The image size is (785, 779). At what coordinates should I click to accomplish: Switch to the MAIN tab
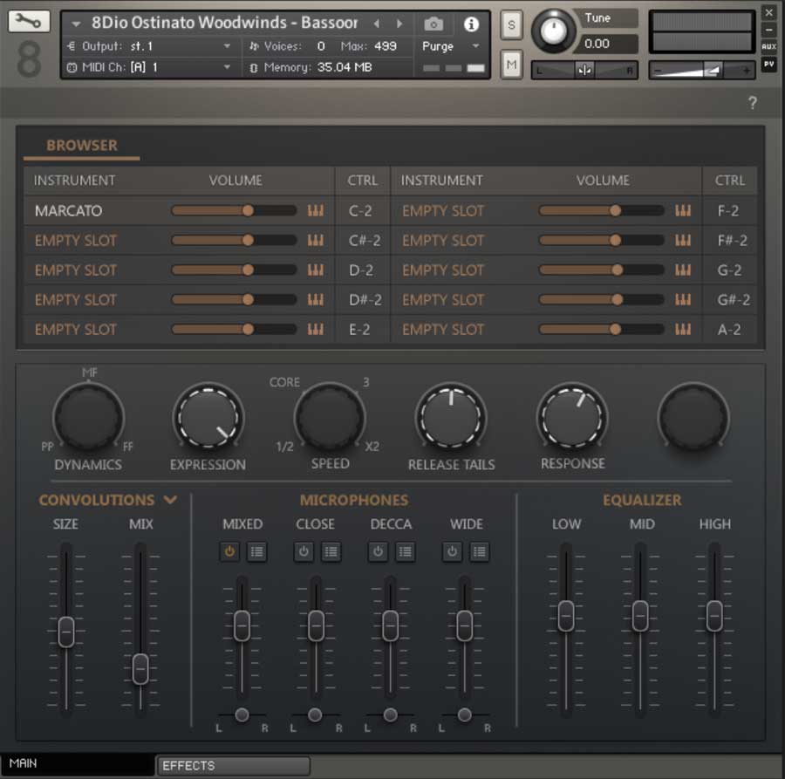click(x=77, y=764)
